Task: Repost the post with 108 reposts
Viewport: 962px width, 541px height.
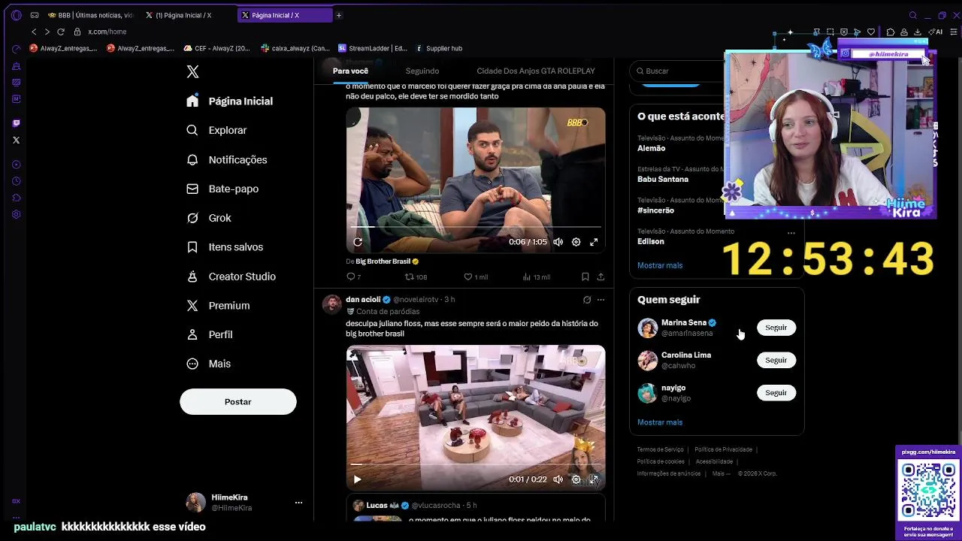Action: tap(416, 277)
